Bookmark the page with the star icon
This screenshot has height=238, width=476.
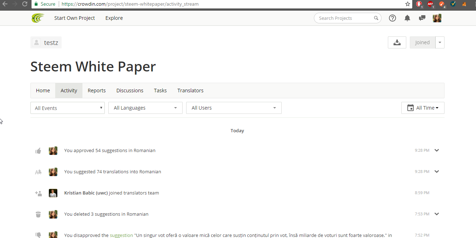[408, 4]
